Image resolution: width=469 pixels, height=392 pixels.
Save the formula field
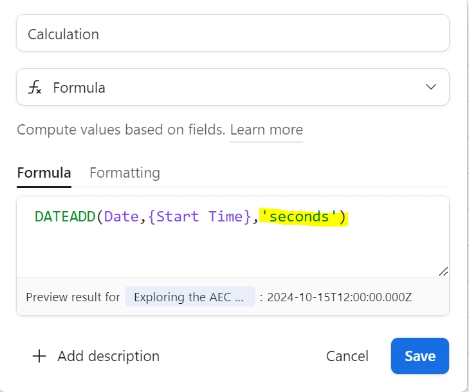(419, 356)
